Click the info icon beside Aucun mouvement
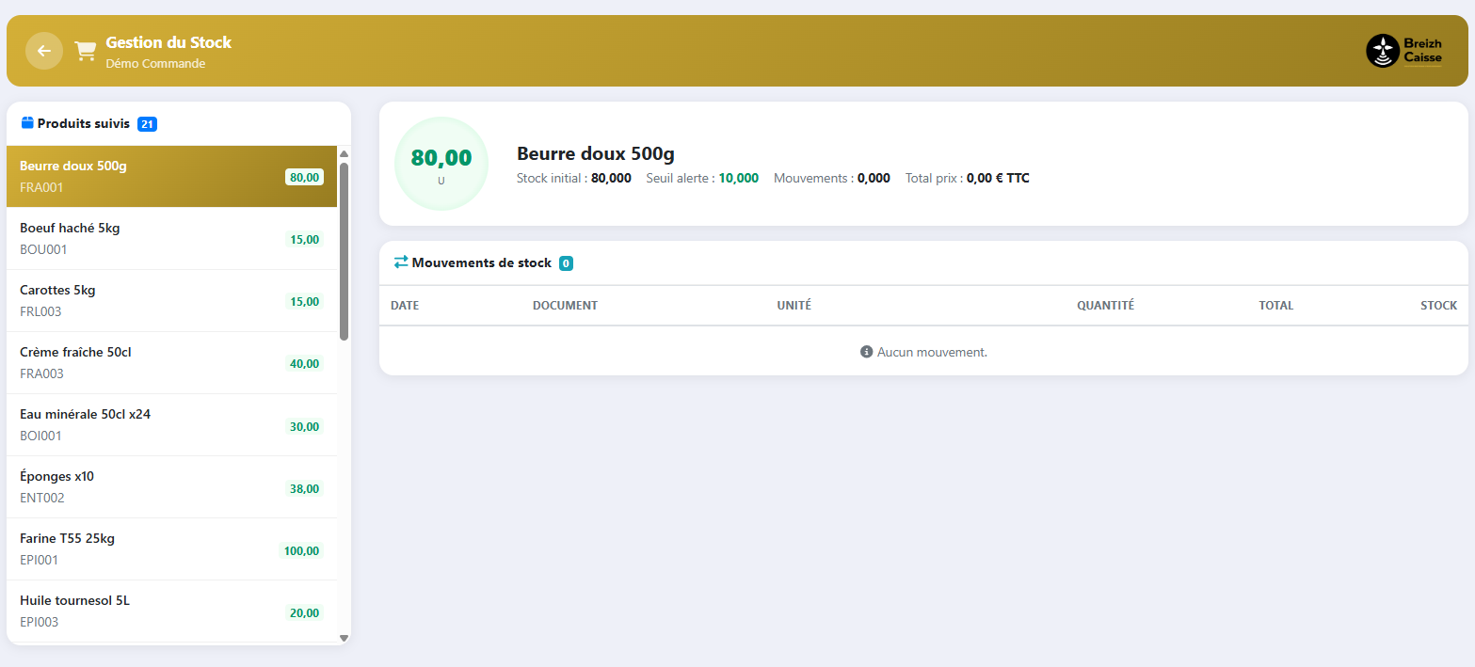Viewport: 1475px width, 667px height. point(866,352)
